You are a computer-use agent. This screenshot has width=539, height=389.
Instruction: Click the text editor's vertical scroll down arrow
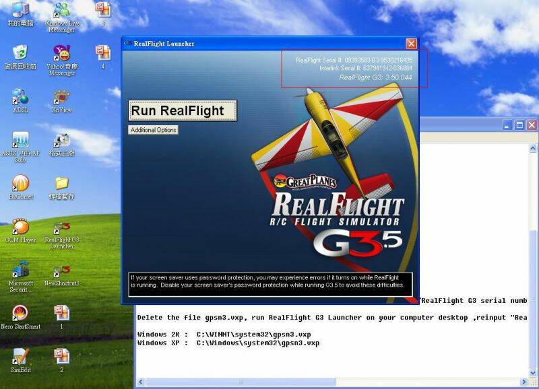click(533, 373)
